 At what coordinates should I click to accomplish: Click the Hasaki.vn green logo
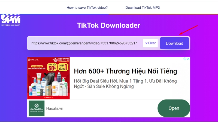click(x=37, y=108)
